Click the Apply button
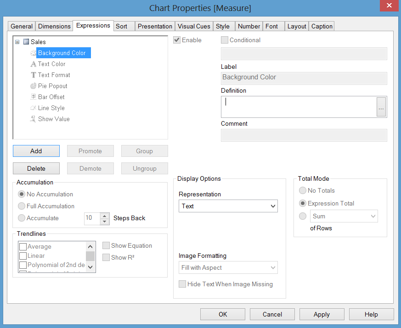The width and height of the screenshot is (401, 328). (x=322, y=314)
